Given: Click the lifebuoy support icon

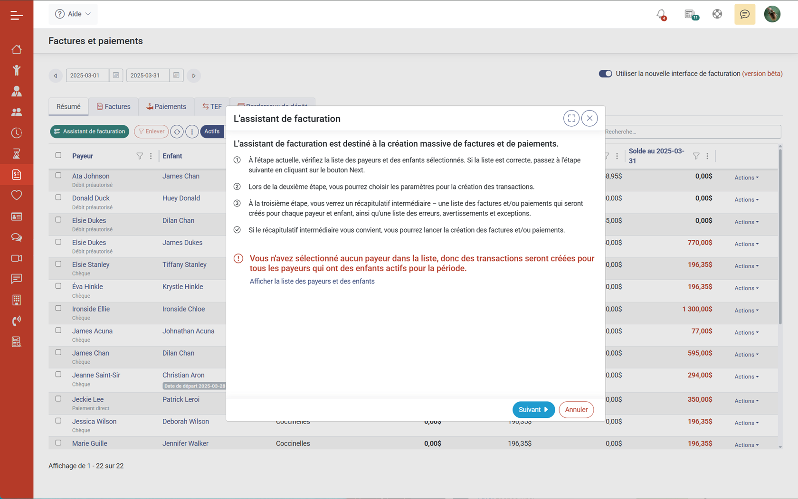Looking at the screenshot, I should coord(717,14).
